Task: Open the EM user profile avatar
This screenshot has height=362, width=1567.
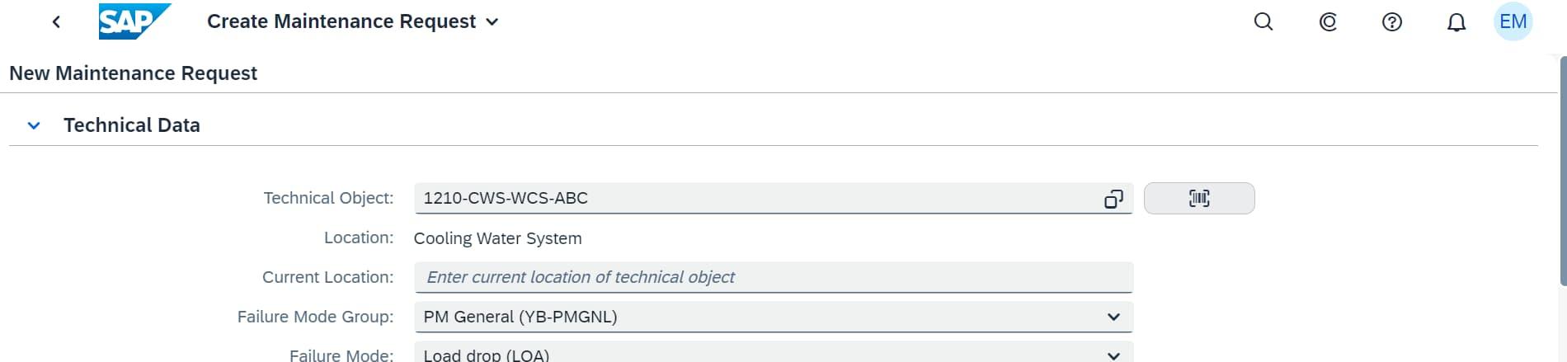Action: [x=1513, y=22]
